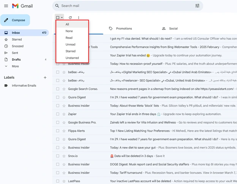
Task: Click the Gmail logo
Action: (22, 6)
